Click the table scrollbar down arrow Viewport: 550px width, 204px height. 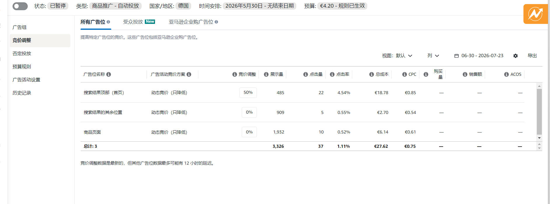[x=539, y=138]
